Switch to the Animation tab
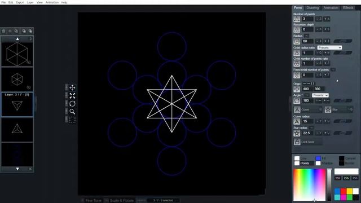Screen dimensions: 361x203 [x=331, y=8]
